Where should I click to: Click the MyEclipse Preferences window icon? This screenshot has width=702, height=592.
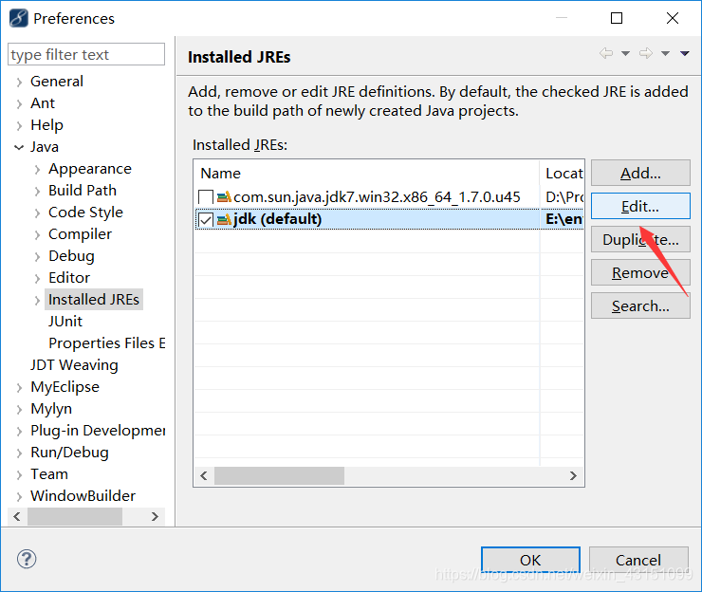point(18,18)
